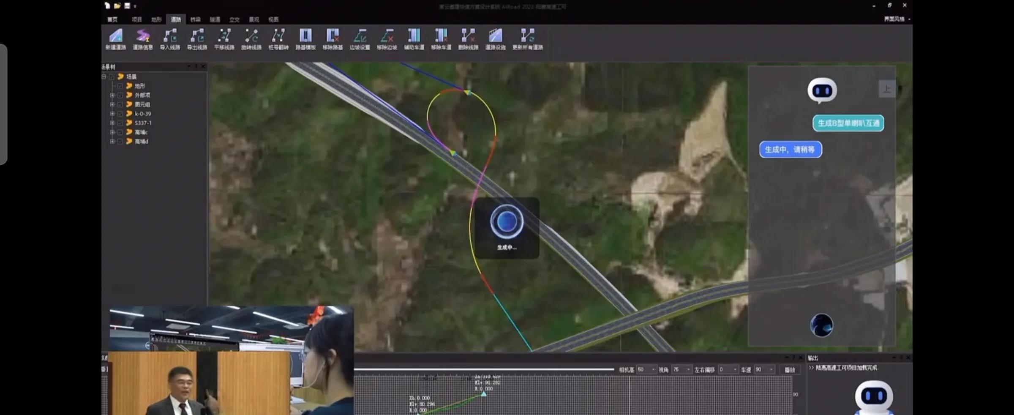Click the open folder icon in title bar
This screenshot has width=1014, height=415.
tap(117, 5)
